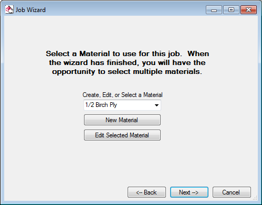Minimize the Job Wizard window

214,10
